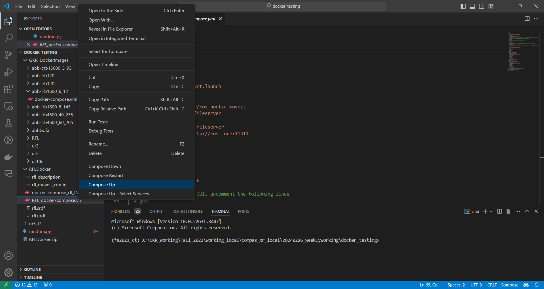Close the compose.yml editor tab
This screenshot has height=289, width=544.
[x=221, y=19]
